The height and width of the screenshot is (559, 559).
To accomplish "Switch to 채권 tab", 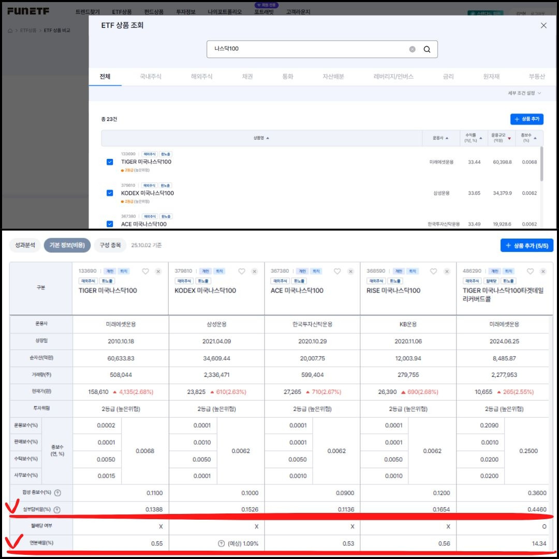I will point(247,77).
